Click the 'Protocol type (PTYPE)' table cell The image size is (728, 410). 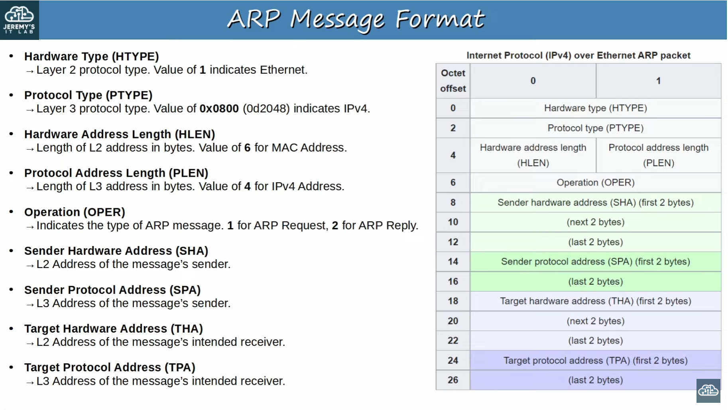(596, 128)
